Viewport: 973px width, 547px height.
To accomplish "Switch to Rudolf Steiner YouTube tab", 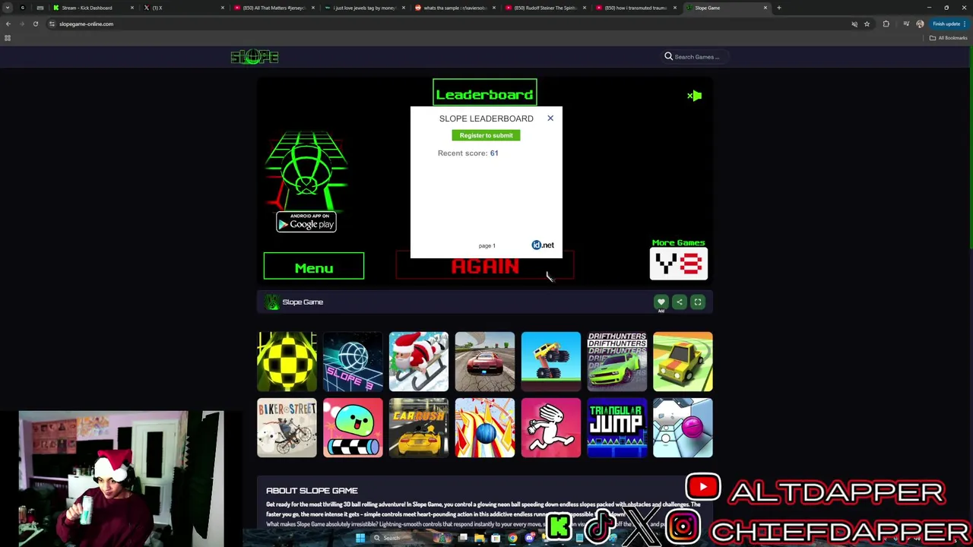I will coord(544,8).
